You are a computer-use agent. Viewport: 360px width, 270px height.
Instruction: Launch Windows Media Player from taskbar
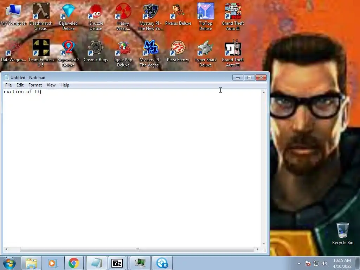[52, 263]
